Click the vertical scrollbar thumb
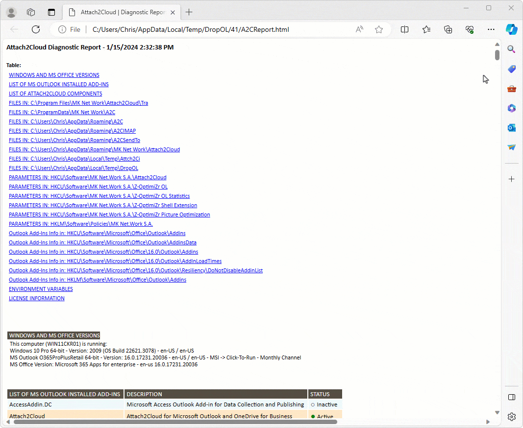 (x=497, y=55)
